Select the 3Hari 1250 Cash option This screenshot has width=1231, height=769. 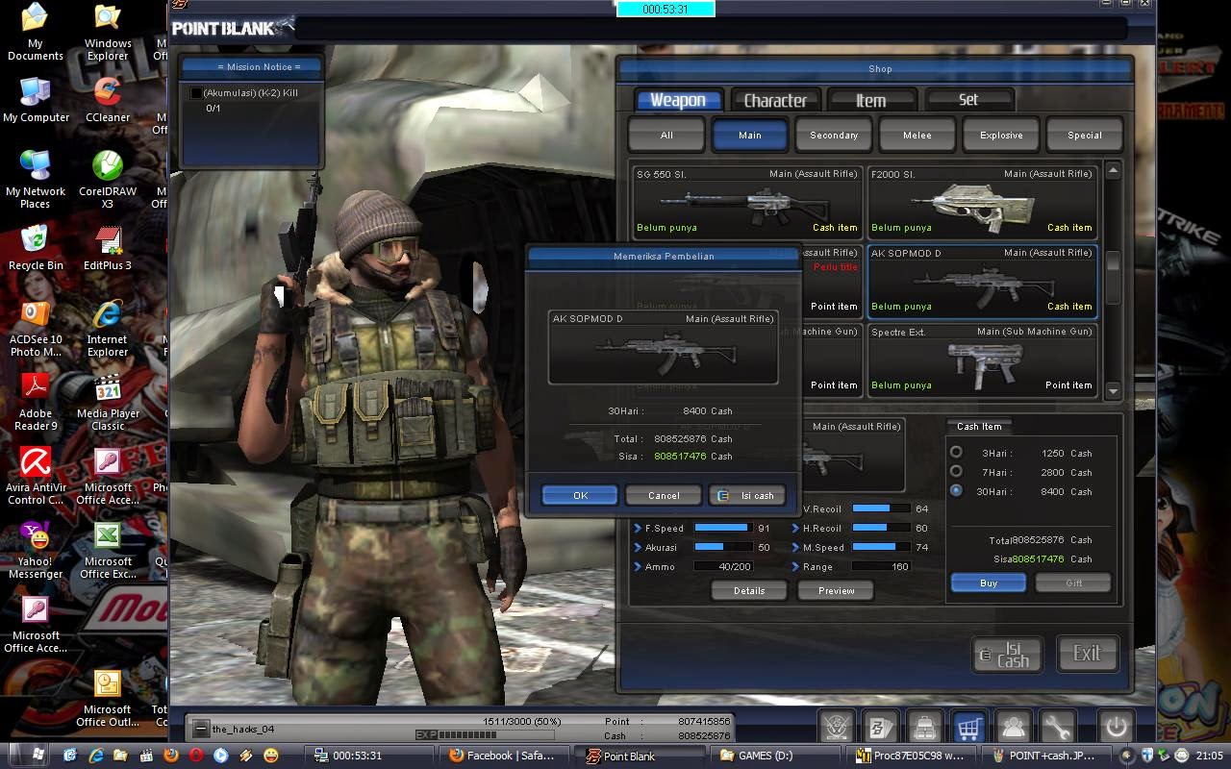(x=956, y=453)
